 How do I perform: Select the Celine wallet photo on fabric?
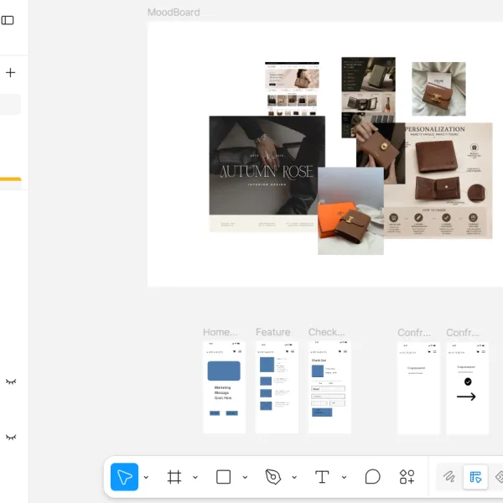[x=438, y=89]
